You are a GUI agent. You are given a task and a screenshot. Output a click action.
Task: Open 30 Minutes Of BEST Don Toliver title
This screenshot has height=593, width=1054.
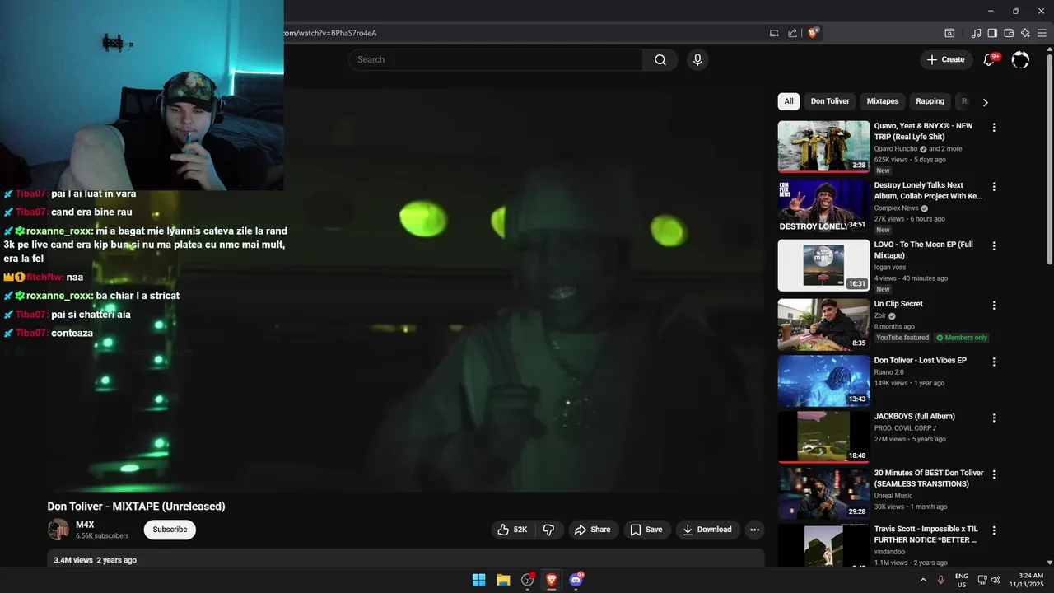[929, 479]
